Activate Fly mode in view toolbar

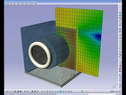[x=42, y=91]
